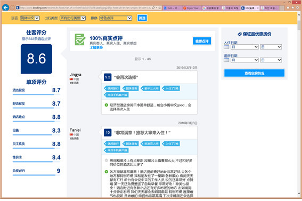
Task: Click green plus icon in Fanlei's review
Action: click(106, 172)
